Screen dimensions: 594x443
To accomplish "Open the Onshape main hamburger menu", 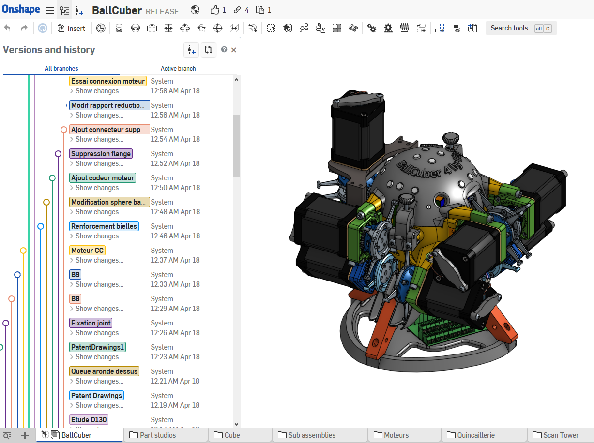I will tap(49, 10).
